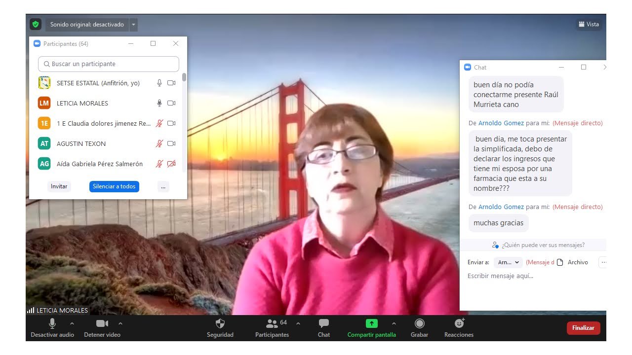
Task: Click message 'buen día no podía conectarme'
Action: (516, 94)
